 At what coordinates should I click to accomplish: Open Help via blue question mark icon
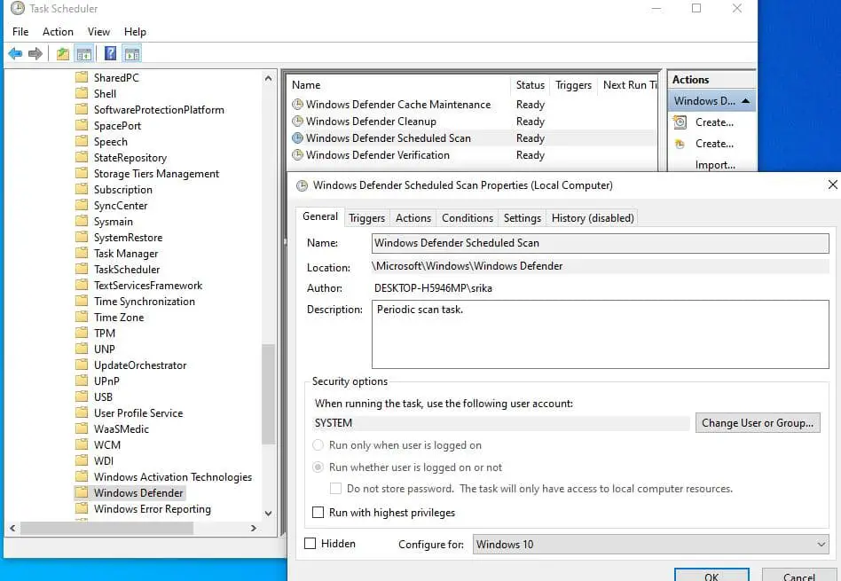(110, 54)
